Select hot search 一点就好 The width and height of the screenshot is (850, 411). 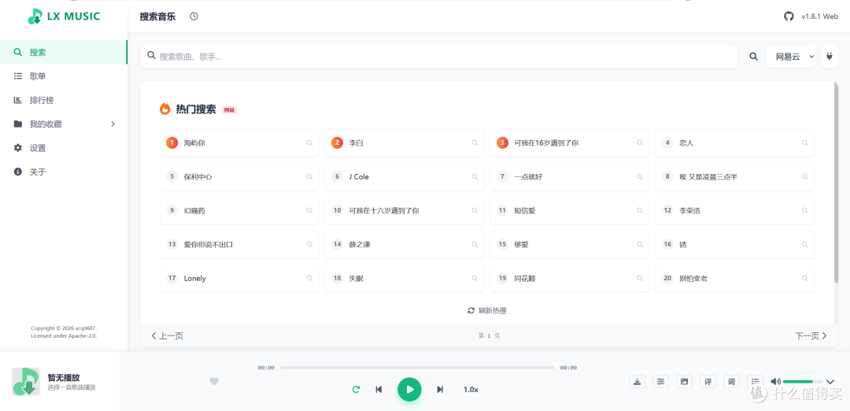pos(569,177)
